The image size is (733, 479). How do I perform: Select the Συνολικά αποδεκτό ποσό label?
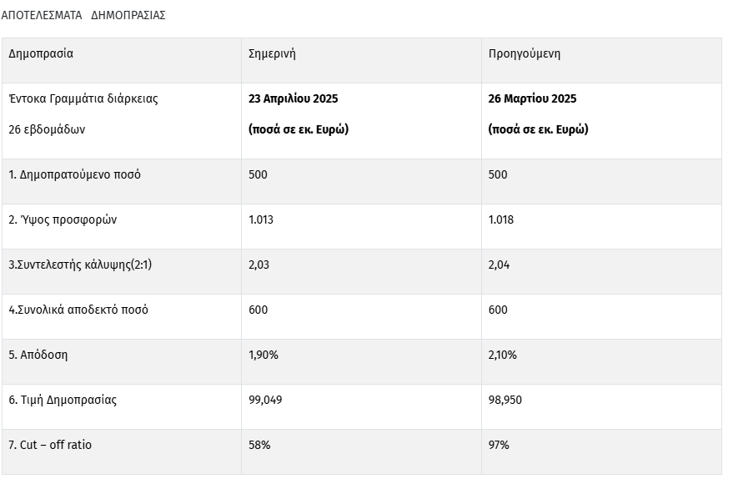click(78, 310)
